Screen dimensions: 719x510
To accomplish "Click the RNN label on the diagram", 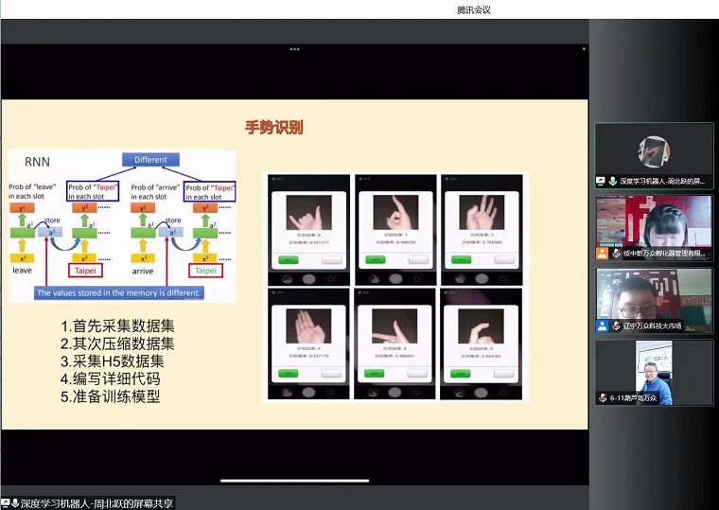I will click(37, 162).
